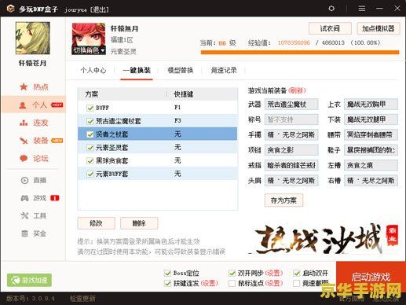Click the 启动游戏 launch button
Image resolution: width=406 pixels, height=305 pixels.
[x=371, y=277]
